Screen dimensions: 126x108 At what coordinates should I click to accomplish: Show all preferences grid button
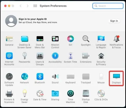[35, 6]
